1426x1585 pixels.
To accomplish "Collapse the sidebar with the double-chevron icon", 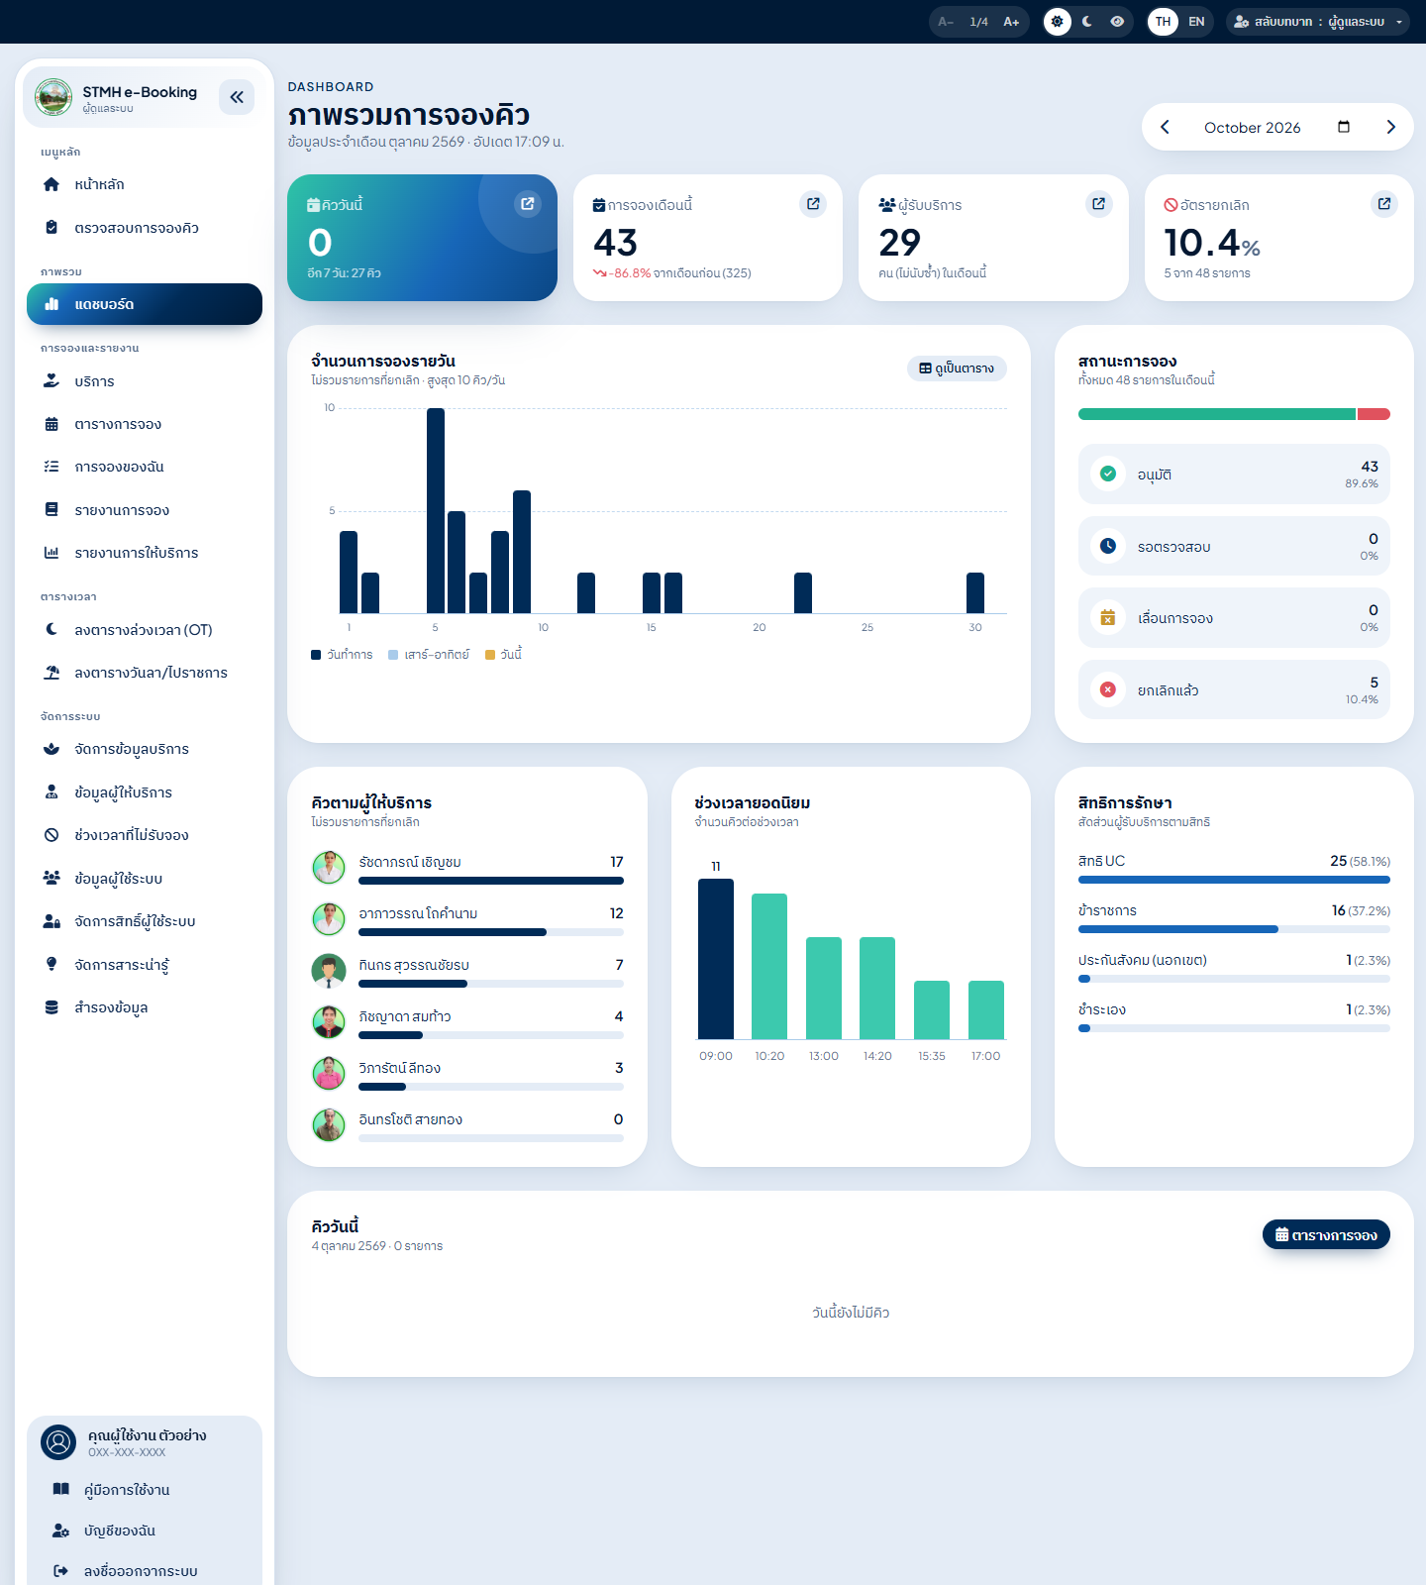I will (237, 97).
